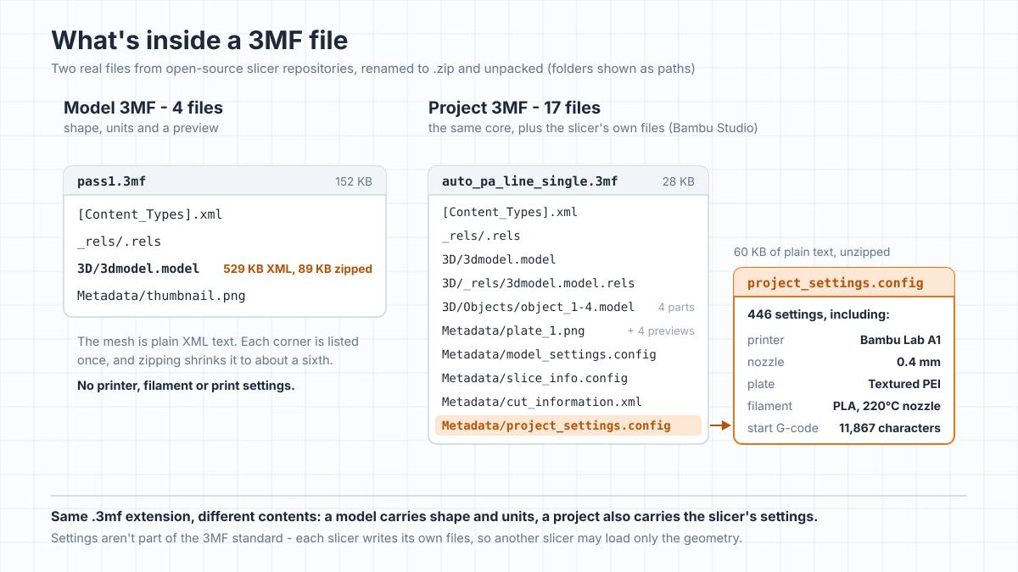Click '60 KB of plain text, unzipped' caption

point(812,252)
